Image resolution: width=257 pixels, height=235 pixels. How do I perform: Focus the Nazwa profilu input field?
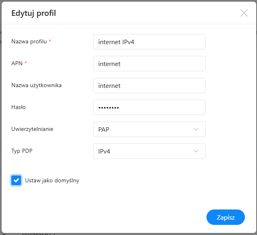coord(149,42)
